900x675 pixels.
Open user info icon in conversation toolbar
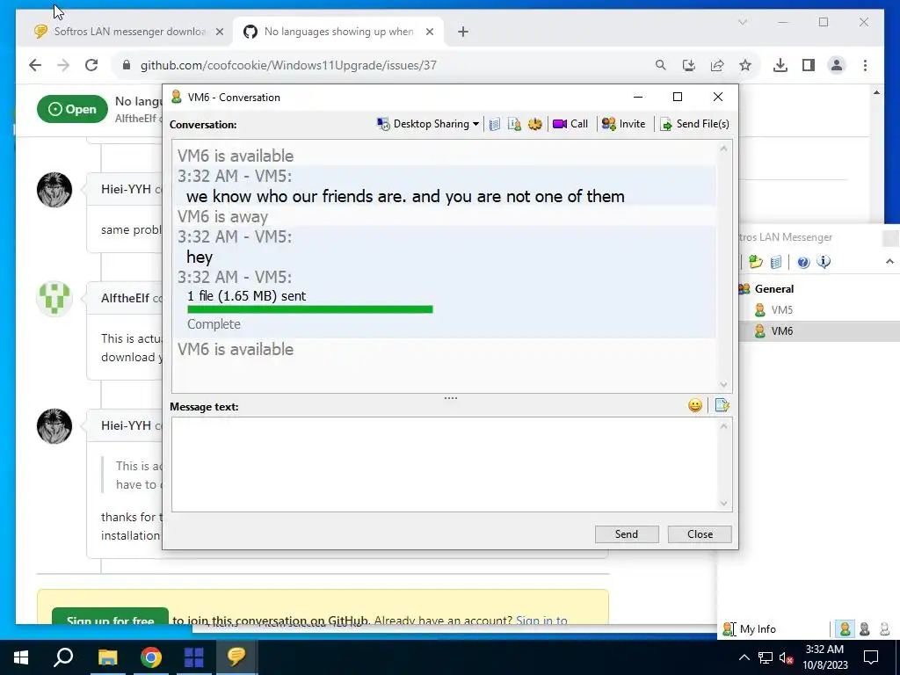(x=514, y=124)
